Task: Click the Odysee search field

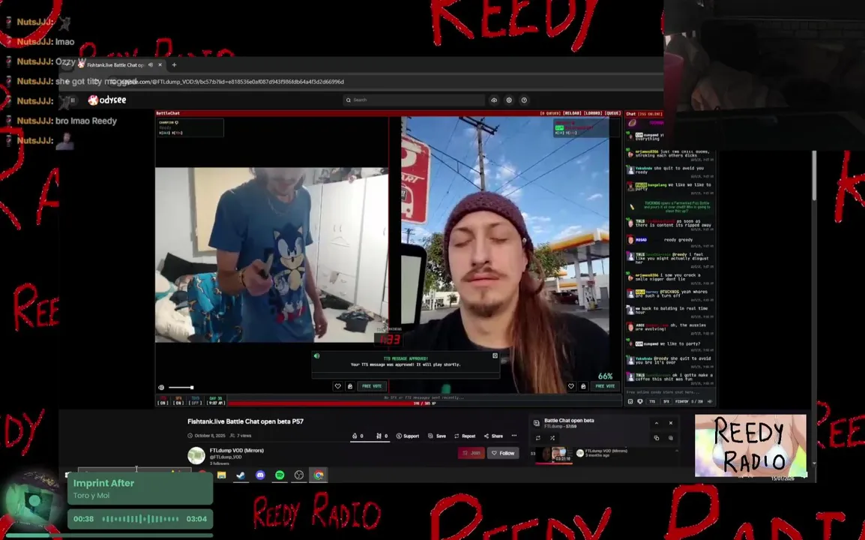Action: pos(414,100)
